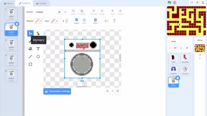
Task: Select the Line tool
Action: point(30,57)
